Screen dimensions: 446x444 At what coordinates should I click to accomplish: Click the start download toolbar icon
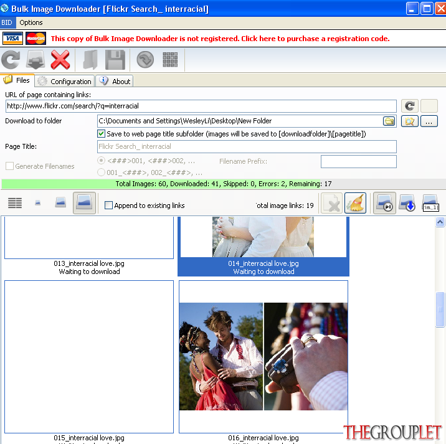click(x=36, y=60)
